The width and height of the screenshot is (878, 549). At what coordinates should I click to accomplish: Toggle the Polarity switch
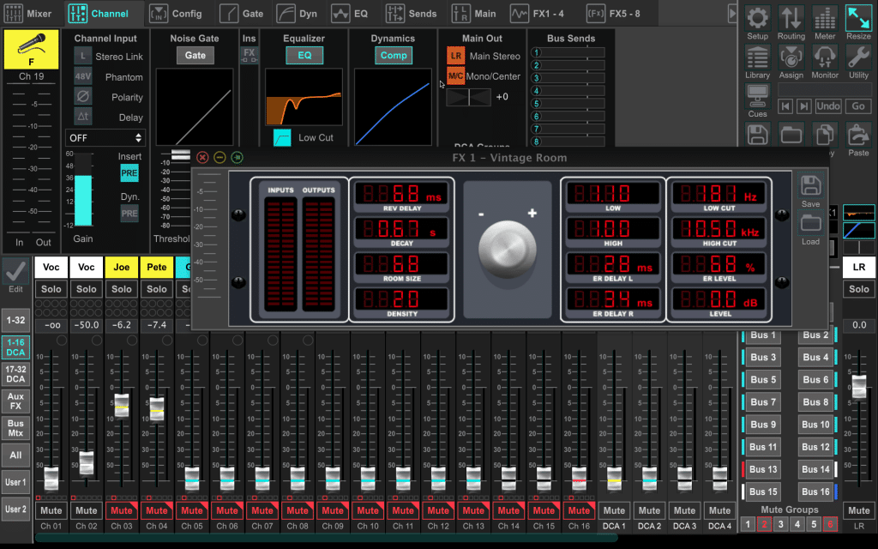[83, 97]
